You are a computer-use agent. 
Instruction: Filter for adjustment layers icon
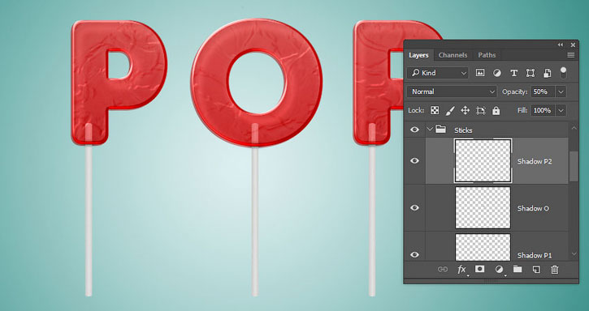[x=497, y=73]
